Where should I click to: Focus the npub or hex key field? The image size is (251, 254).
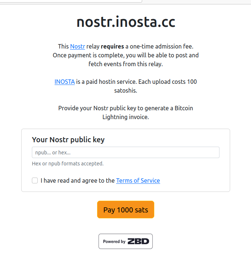tap(125, 153)
